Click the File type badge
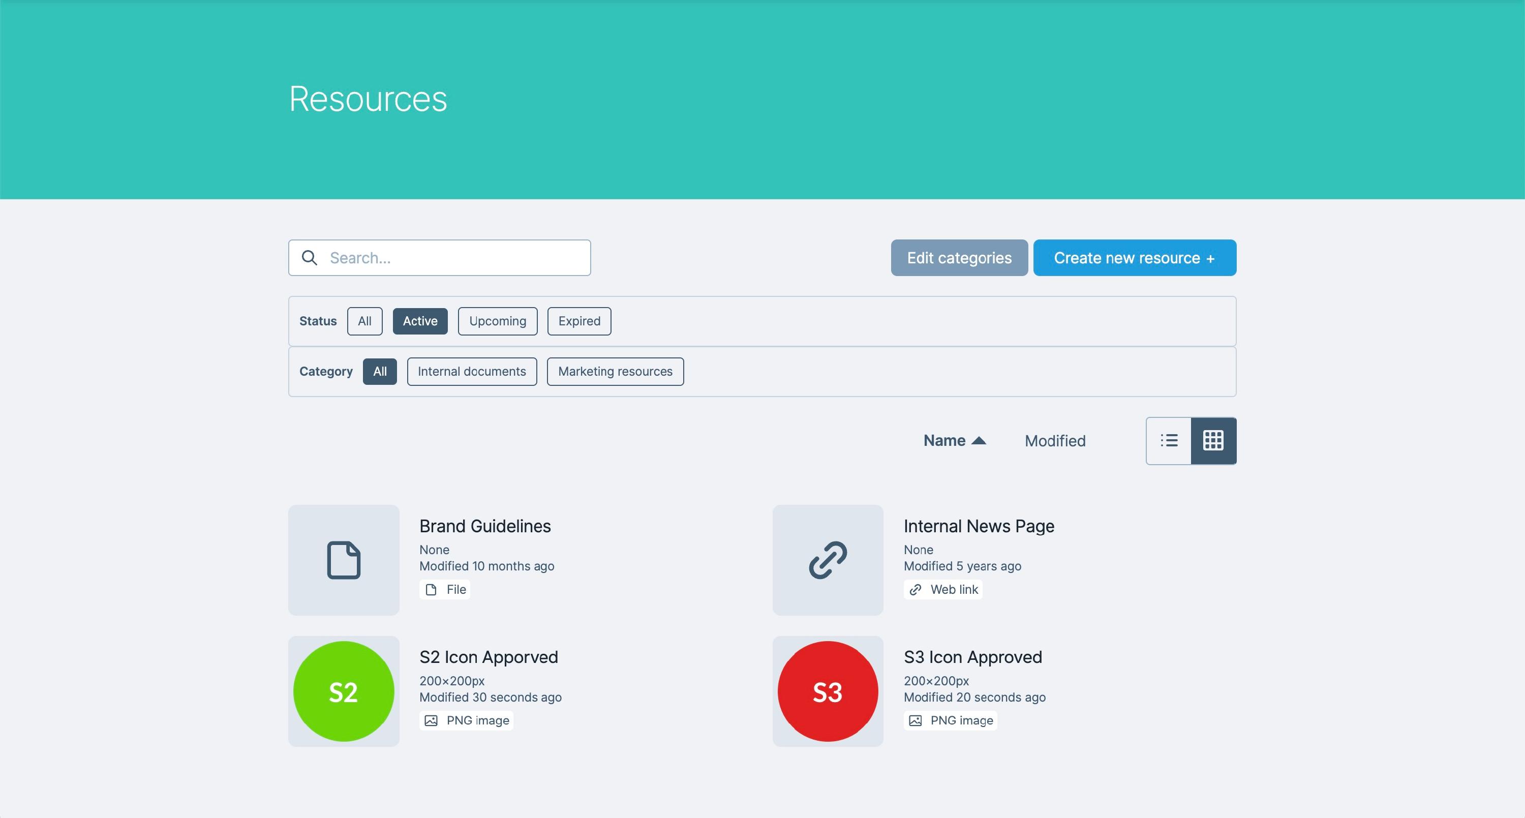This screenshot has width=1525, height=818. [445, 590]
